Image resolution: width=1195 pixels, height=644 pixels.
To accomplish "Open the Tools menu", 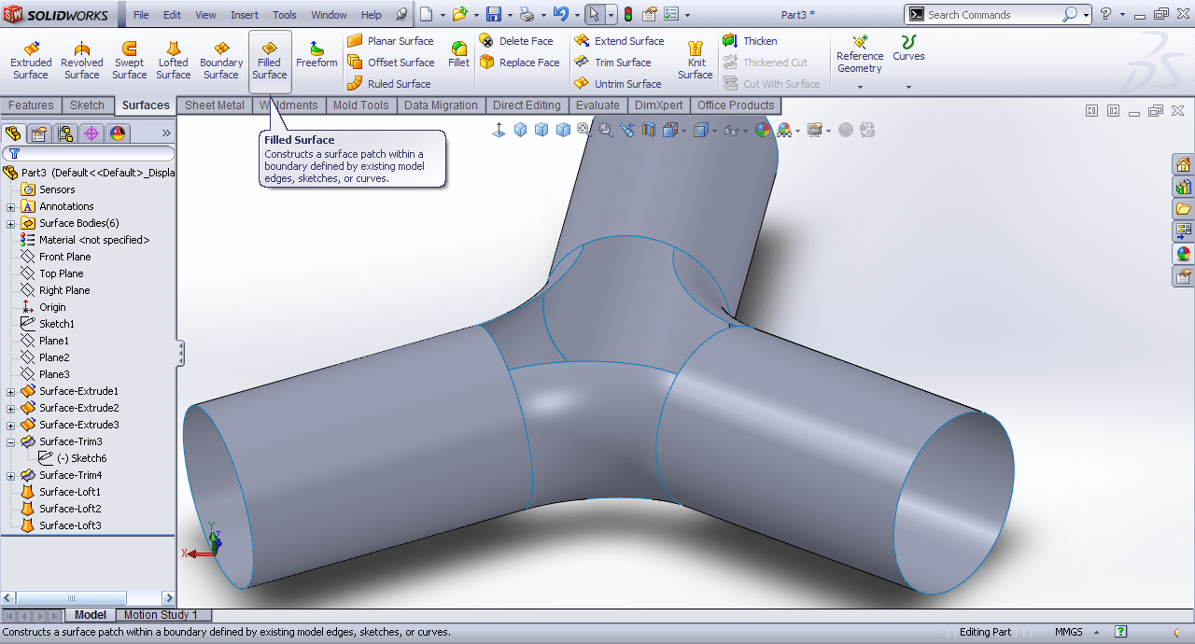I will [x=285, y=15].
